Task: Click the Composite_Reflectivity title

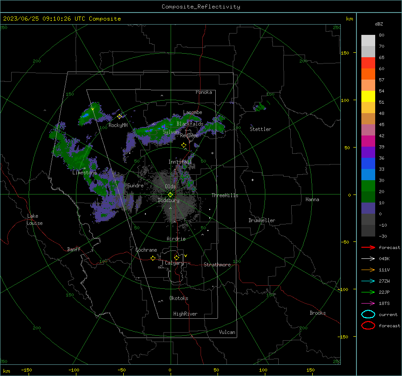Action: (201, 7)
